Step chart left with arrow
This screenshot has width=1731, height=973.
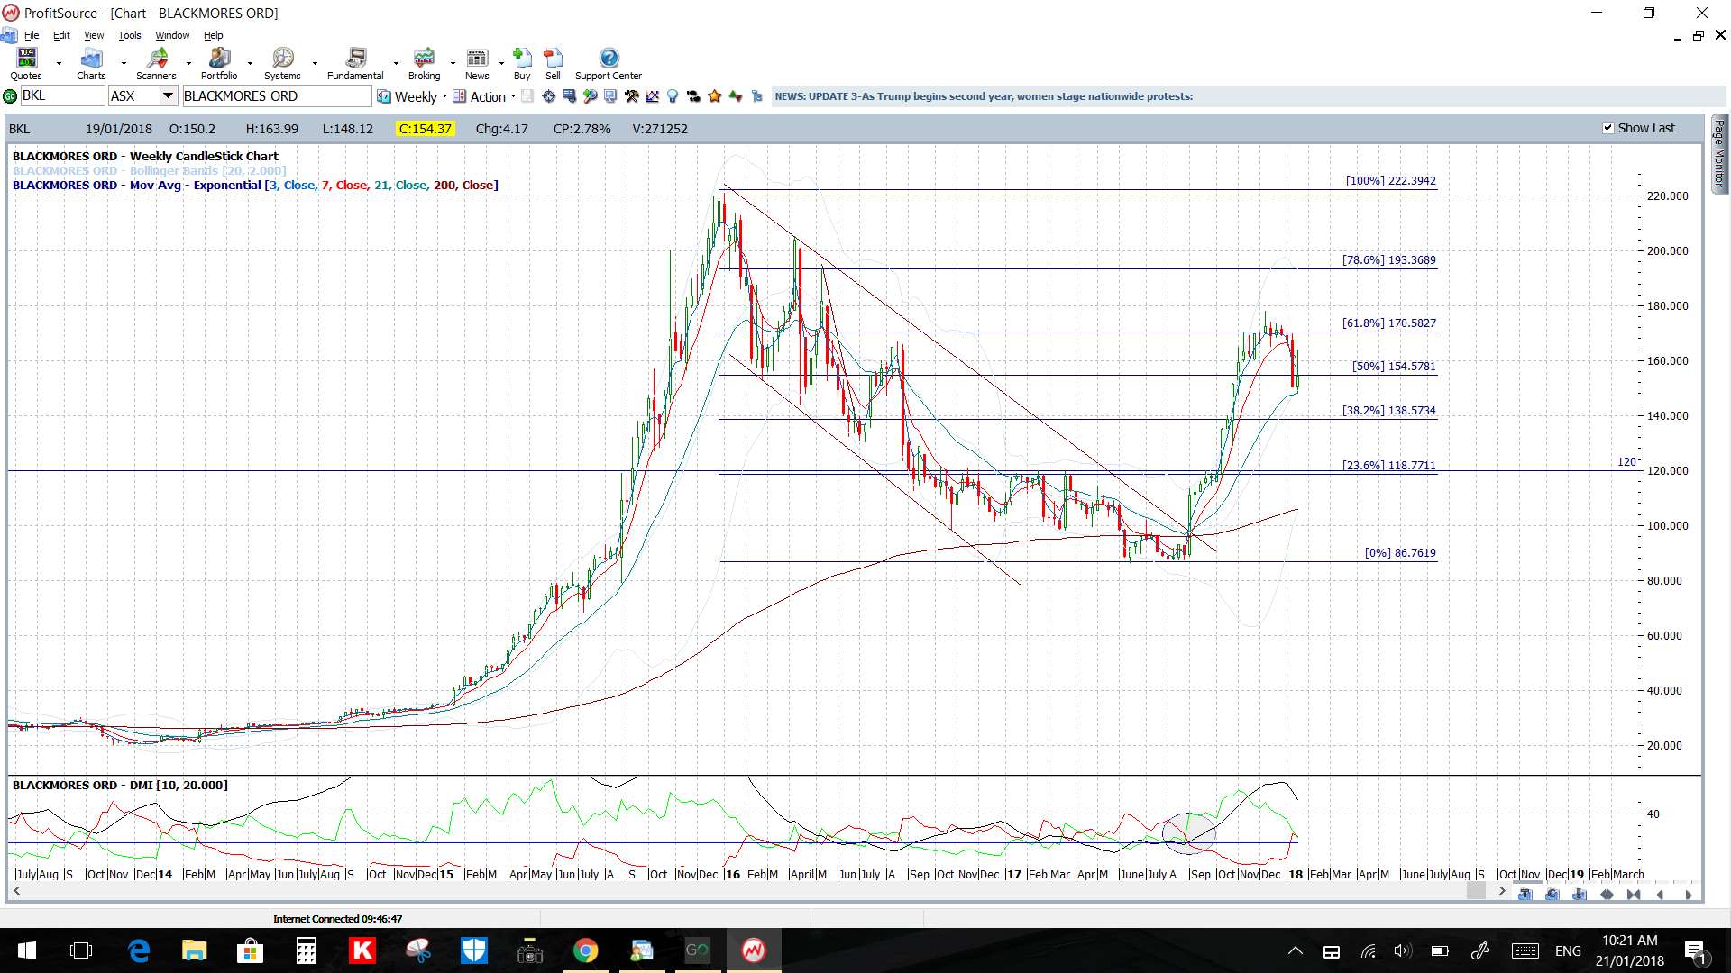(1661, 895)
